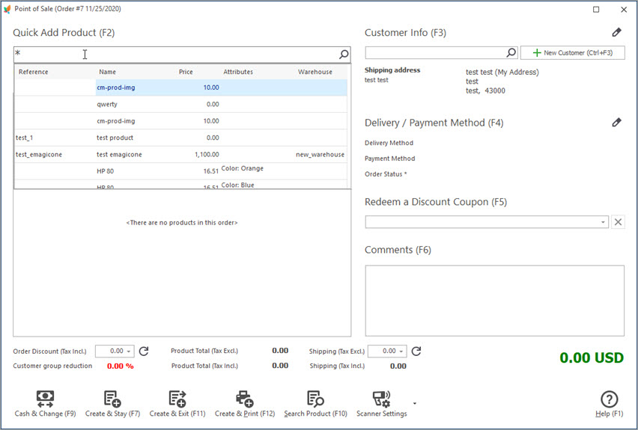Click Create & Stay (F7)
The width and height of the screenshot is (638, 430).
pos(112,404)
